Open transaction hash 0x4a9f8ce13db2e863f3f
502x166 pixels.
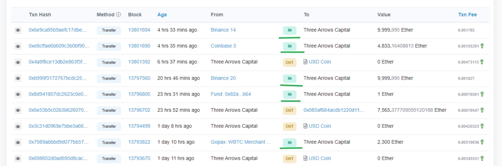(x=58, y=62)
